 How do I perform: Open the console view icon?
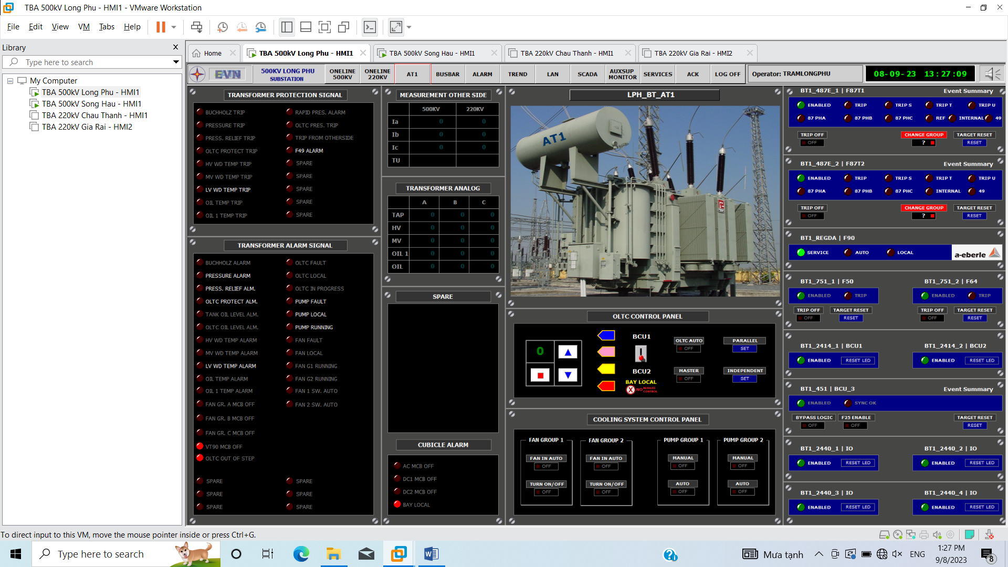pyautogui.click(x=370, y=27)
